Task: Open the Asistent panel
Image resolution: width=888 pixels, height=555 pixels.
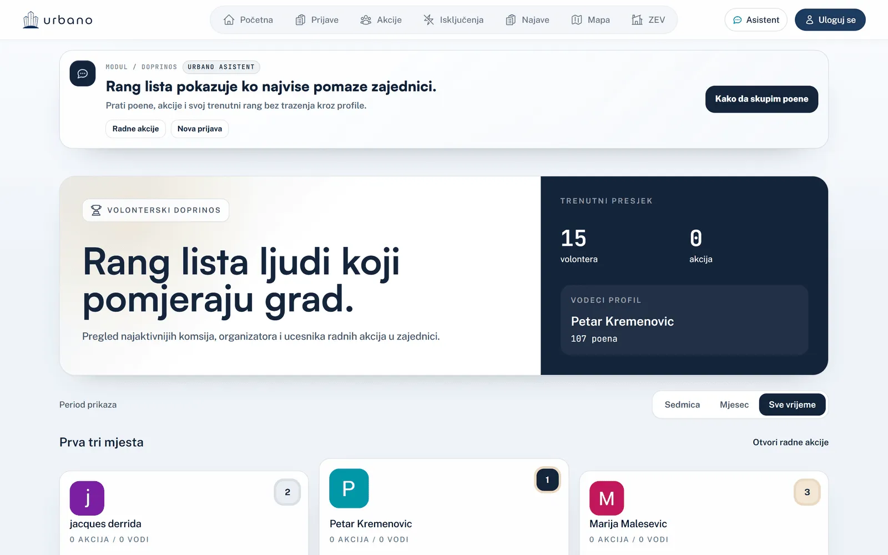Action: (x=756, y=20)
